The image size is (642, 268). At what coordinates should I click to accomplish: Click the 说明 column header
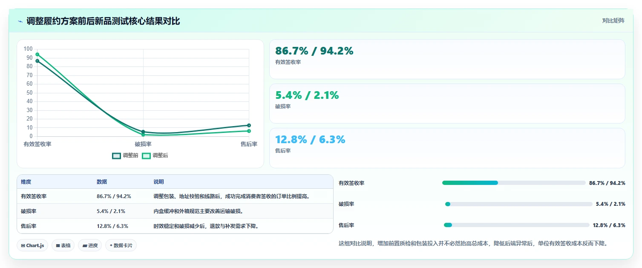click(x=158, y=182)
